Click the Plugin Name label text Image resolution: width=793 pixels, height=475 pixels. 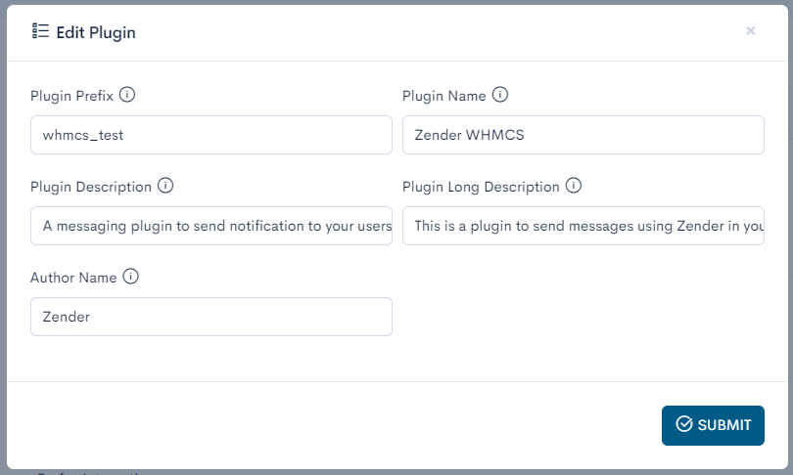coord(443,97)
